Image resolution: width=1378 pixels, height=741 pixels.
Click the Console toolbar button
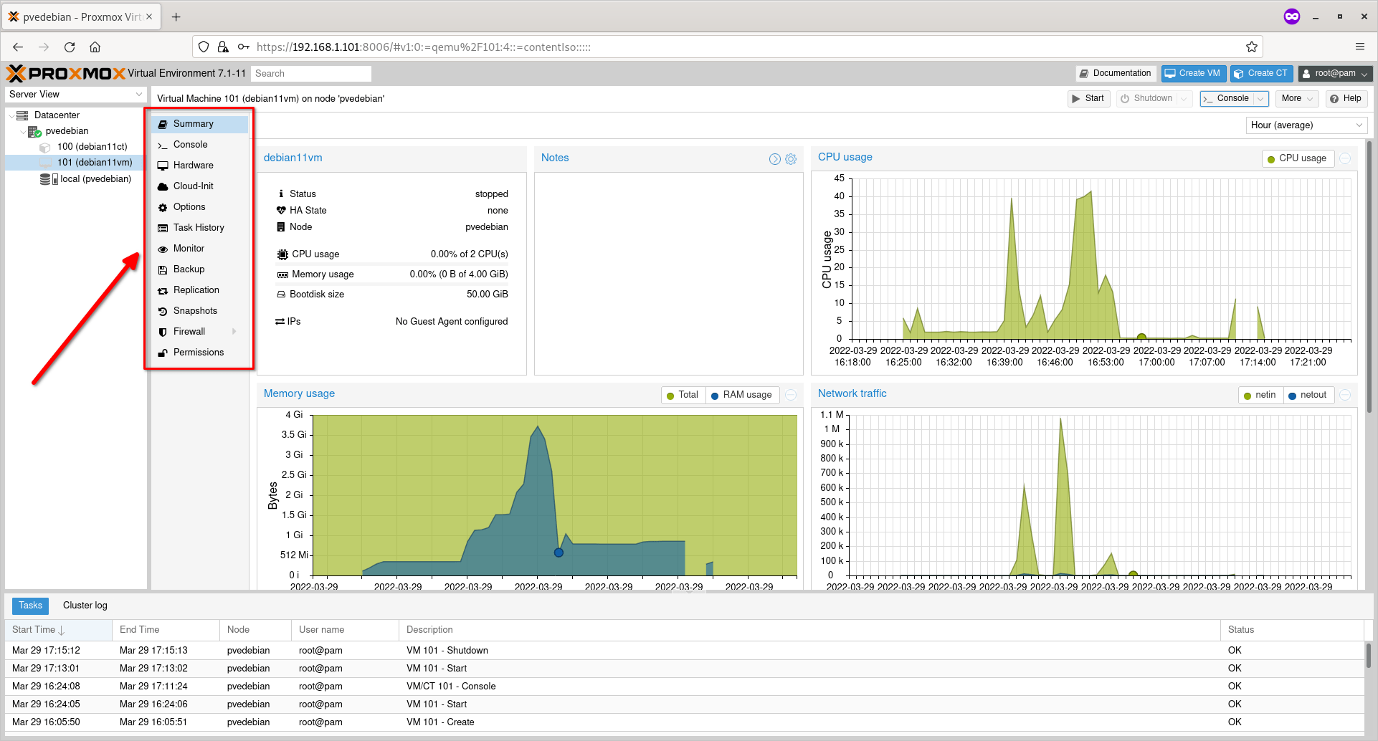[x=1227, y=98]
